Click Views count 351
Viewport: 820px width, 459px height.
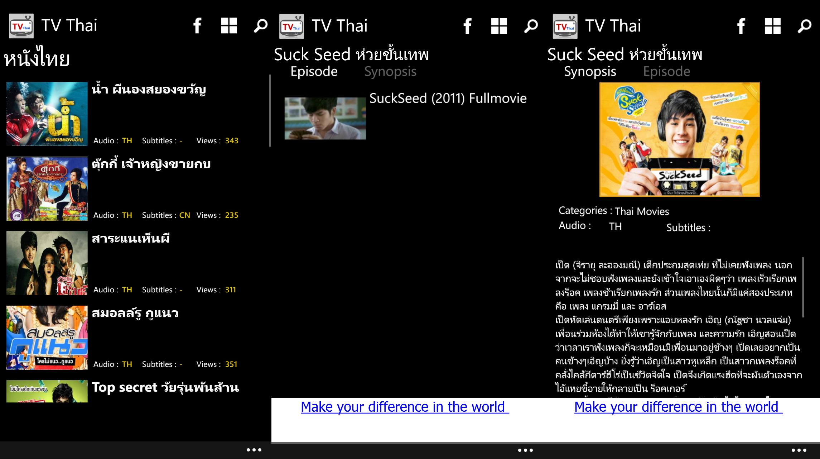coord(231,364)
